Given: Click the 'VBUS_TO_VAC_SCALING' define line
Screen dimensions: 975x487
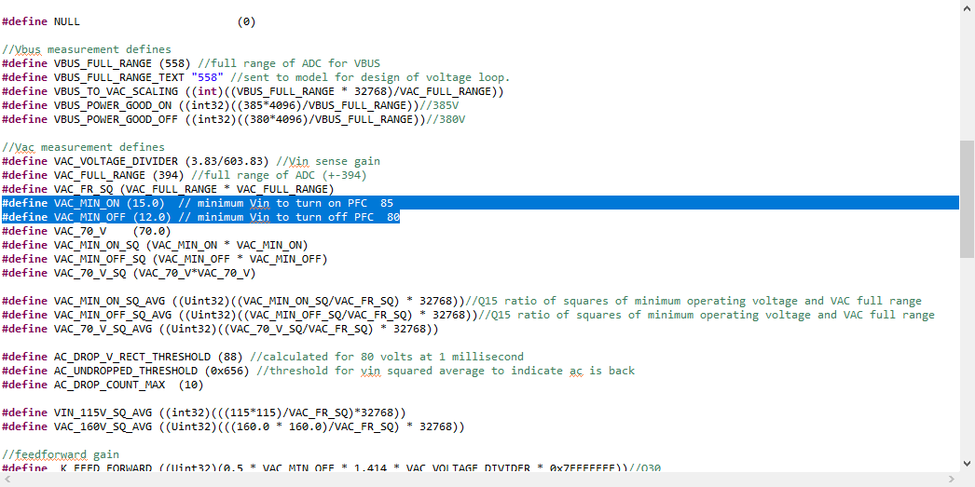Looking at the screenshot, I should 253,91.
